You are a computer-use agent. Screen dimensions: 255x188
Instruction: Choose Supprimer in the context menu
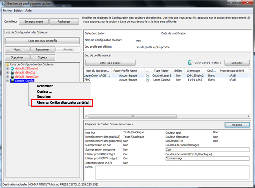(x=44, y=96)
